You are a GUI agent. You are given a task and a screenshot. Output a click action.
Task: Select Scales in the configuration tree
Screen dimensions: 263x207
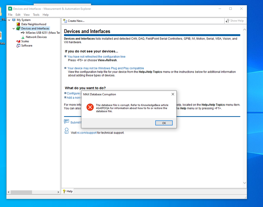tap(25, 41)
